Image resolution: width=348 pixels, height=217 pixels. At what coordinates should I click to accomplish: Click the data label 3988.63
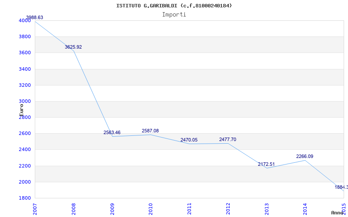pyautogui.click(x=34, y=17)
